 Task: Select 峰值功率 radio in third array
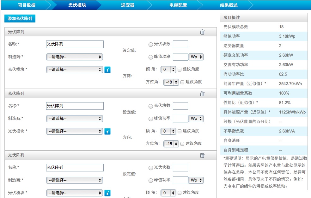click(x=150, y=181)
